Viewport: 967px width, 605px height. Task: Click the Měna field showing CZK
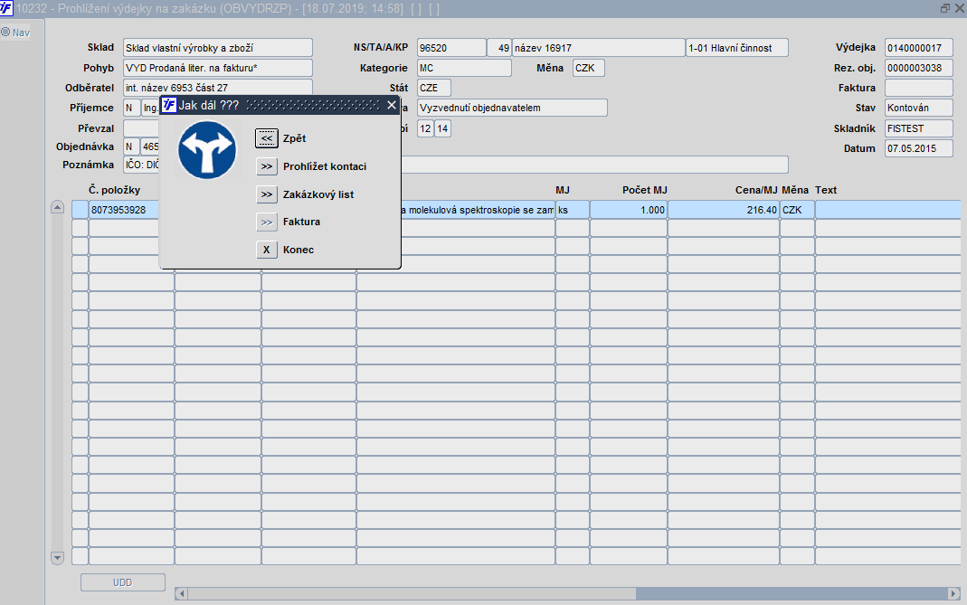[x=589, y=68]
